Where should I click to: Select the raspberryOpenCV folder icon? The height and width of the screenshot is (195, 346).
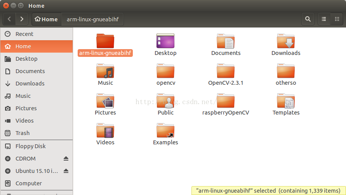point(226,101)
